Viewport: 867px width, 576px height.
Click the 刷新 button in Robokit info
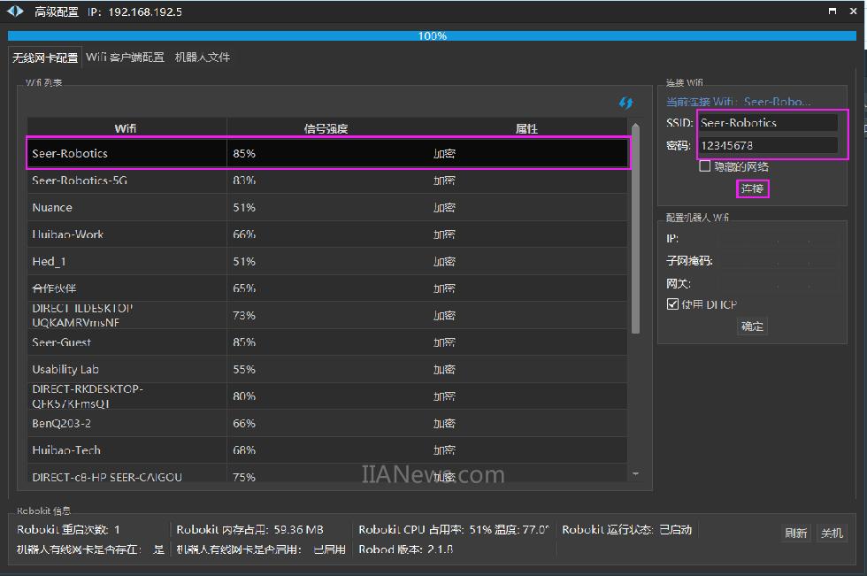click(795, 533)
